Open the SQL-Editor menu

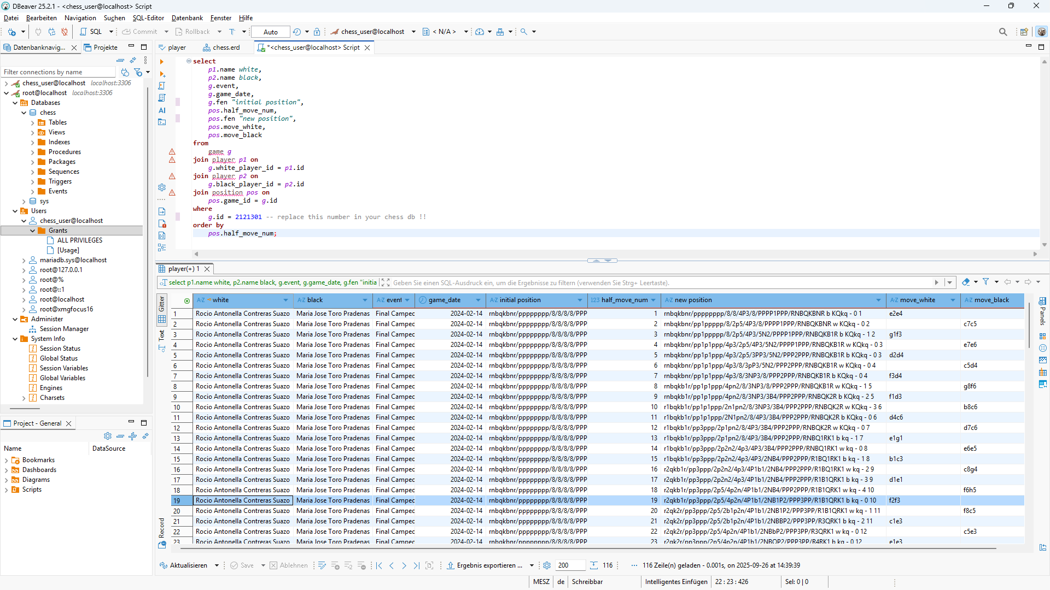pyautogui.click(x=148, y=18)
